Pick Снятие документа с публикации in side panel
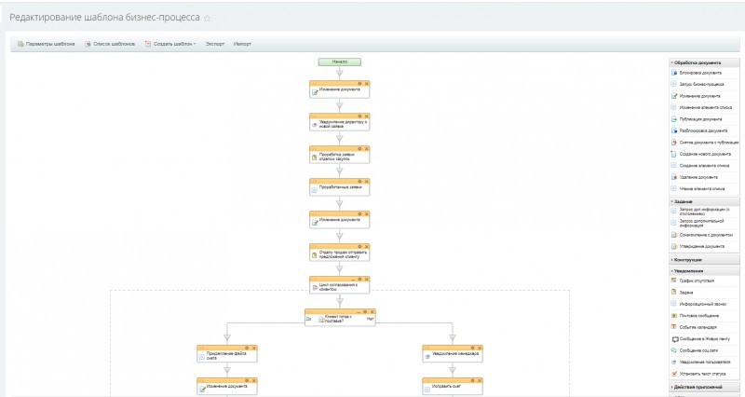 coord(704,143)
